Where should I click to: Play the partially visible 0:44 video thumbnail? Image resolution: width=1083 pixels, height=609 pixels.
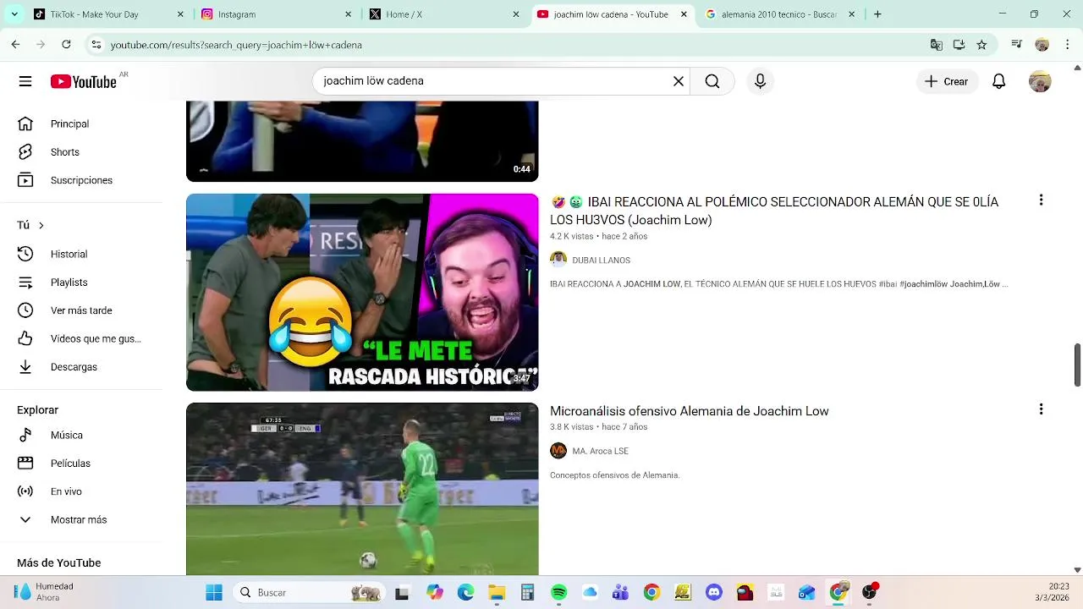pyautogui.click(x=362, y=141)
